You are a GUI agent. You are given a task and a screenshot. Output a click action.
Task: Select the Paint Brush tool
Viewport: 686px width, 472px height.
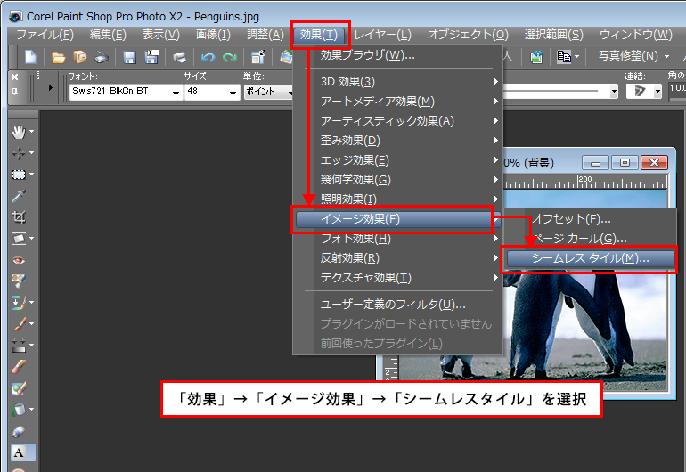click(19, 323)
